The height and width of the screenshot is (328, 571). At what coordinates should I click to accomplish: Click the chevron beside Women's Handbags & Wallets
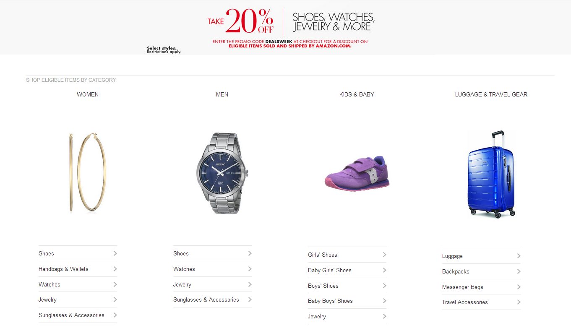click(115, 269)
